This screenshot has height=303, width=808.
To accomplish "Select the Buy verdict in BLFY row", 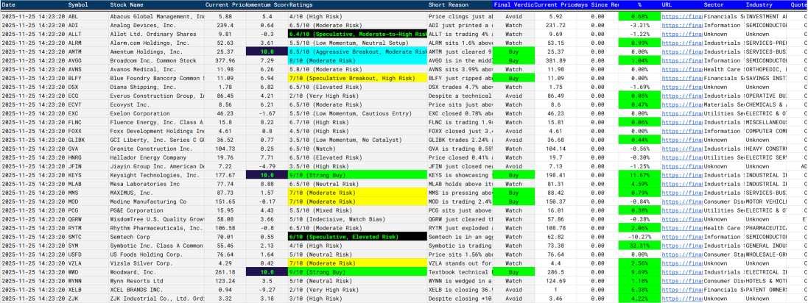I will point(513,78).
